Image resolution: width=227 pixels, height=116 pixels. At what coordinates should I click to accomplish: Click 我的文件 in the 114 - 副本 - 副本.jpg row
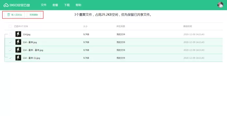point(121,50)
